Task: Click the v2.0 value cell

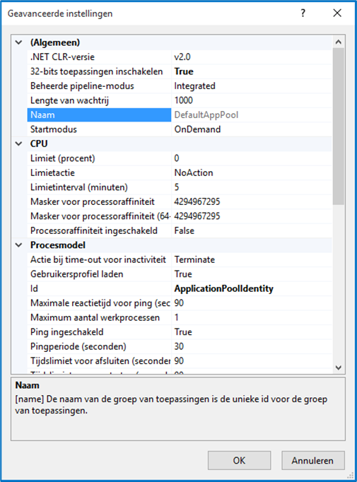Action: coord(251,57)
